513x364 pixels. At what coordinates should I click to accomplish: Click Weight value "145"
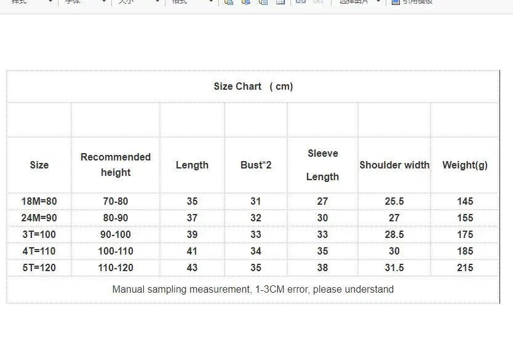465,201
